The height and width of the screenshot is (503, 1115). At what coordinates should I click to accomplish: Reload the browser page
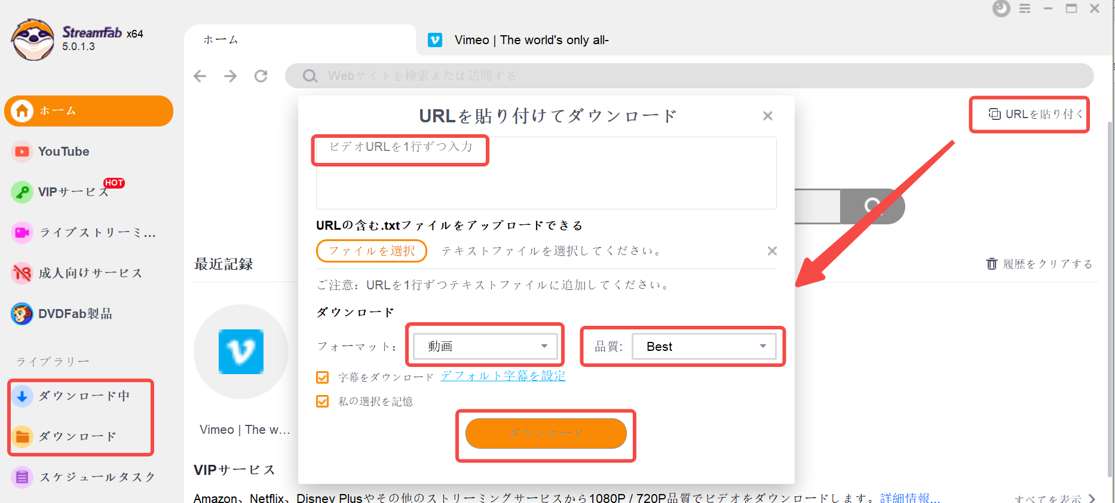point(261,76)
